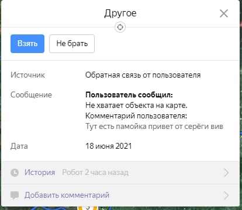The width and height of the screenshot is (242, 210).
Task: Click the Источник field label
Action: click(x=27, y=75)
